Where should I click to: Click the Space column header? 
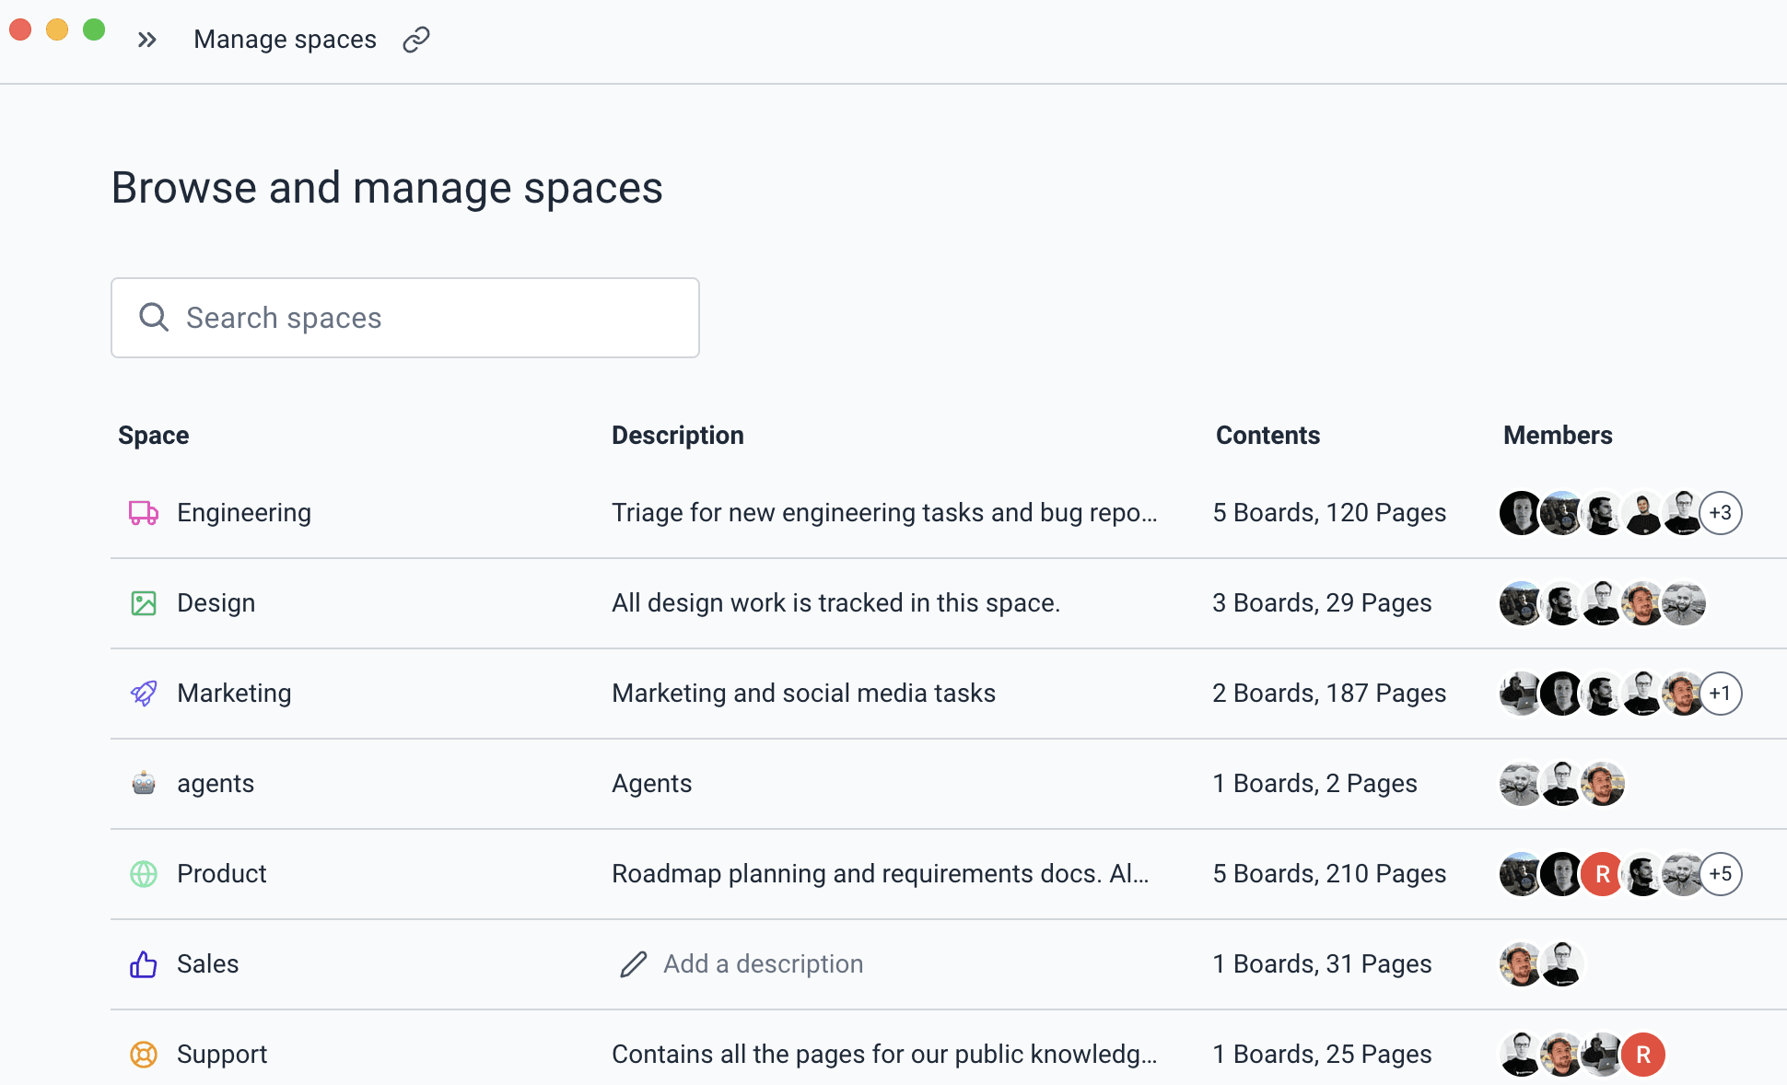(153, 436)
